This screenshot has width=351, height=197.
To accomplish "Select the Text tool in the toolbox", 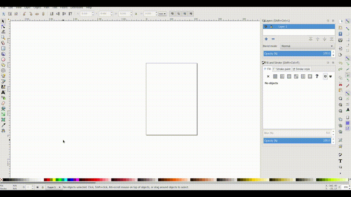I will [x=3, y=92].
